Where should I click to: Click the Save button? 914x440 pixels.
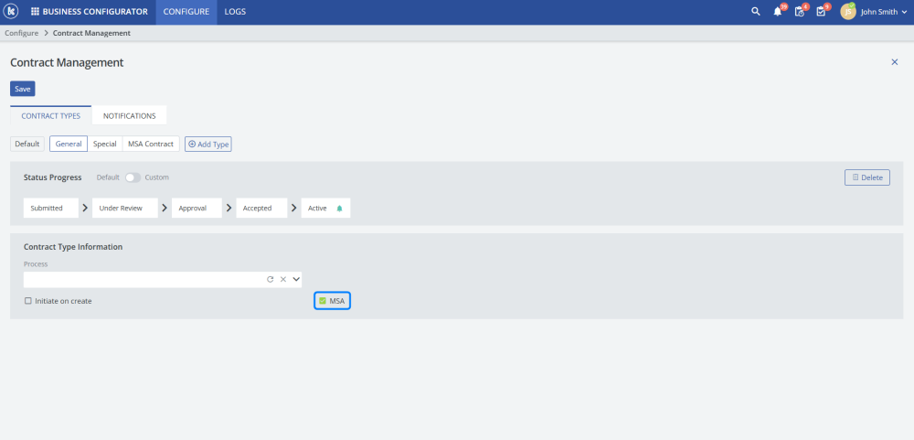(23, 89)
